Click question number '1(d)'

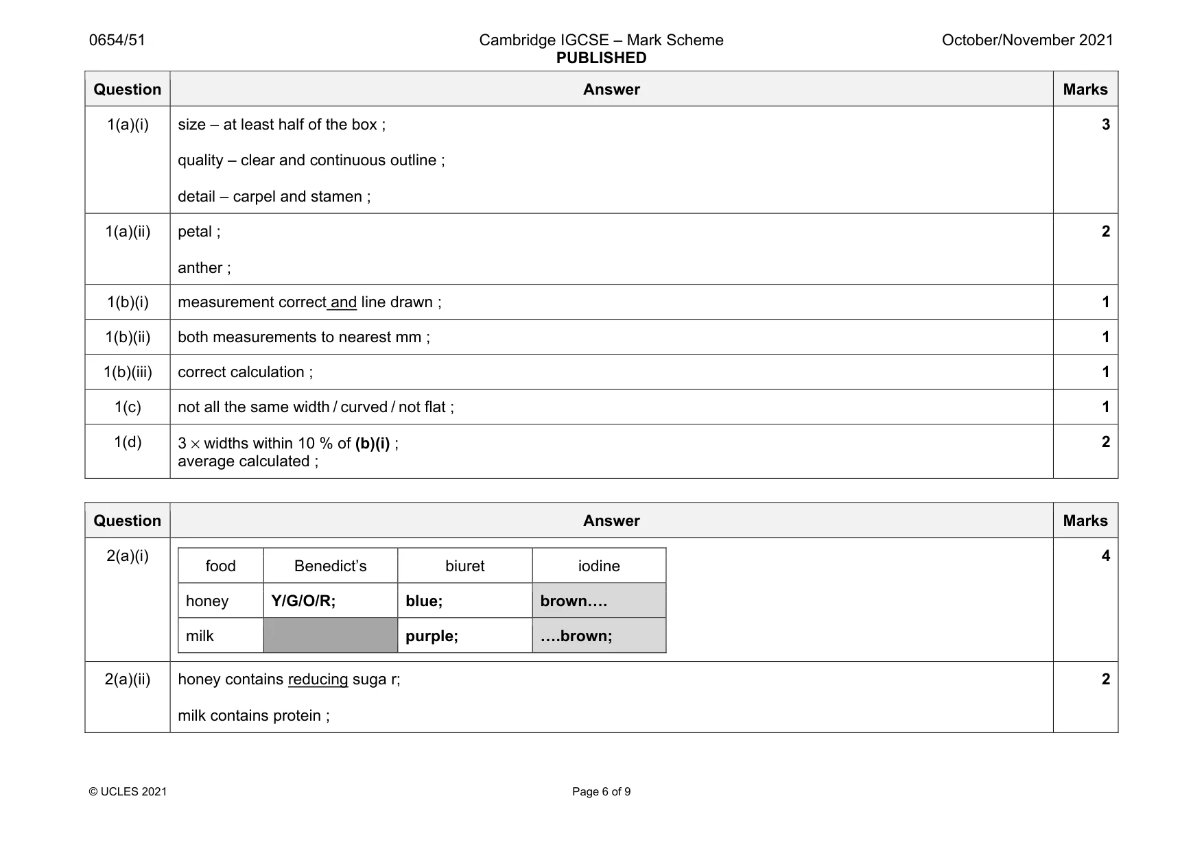[x=128, y=442]
